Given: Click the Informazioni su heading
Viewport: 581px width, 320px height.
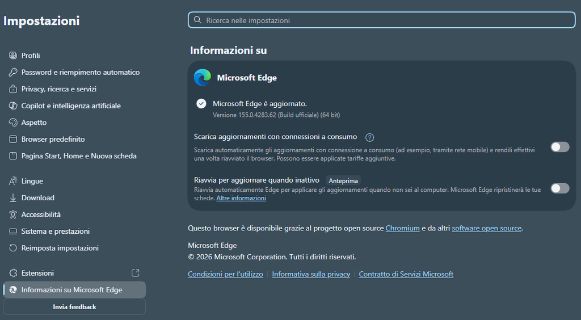Looking at the screenshot, I should click(x=228, y=50).
